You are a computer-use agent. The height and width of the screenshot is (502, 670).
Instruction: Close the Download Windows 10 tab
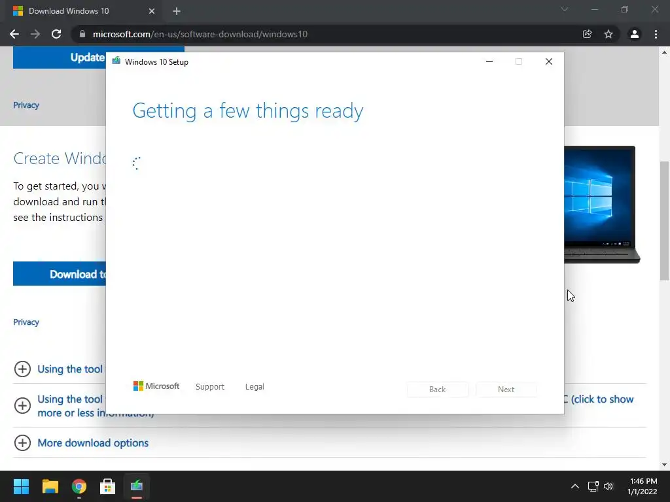(x=152, y=11)
